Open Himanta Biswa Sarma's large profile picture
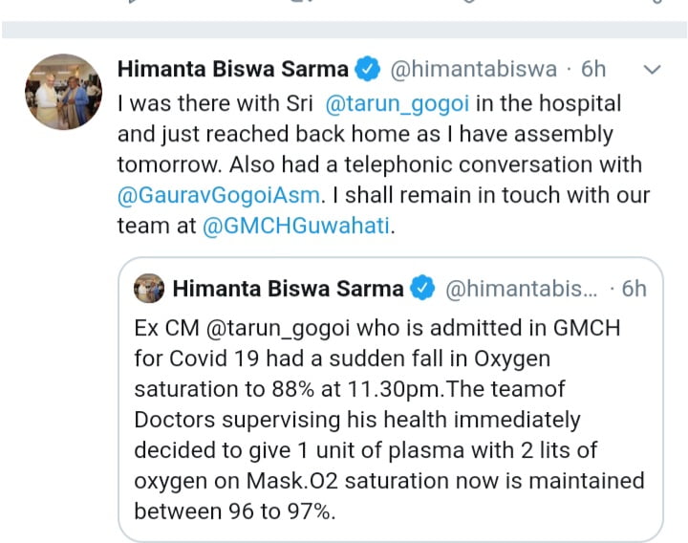The width and height of the screenshot is (688, 543). [x=63, y=92]
